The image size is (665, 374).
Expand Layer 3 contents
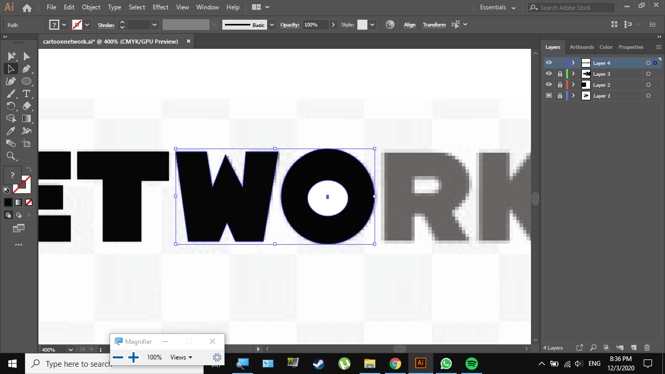pyautogui.click(x=573, y=74)
